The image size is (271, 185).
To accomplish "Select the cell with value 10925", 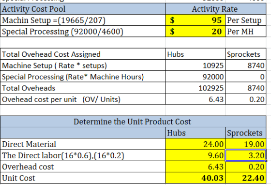I will click(196, 66).
